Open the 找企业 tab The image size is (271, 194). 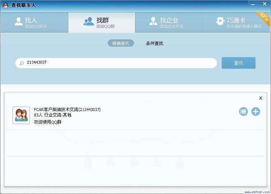click(x=168, y=22)
